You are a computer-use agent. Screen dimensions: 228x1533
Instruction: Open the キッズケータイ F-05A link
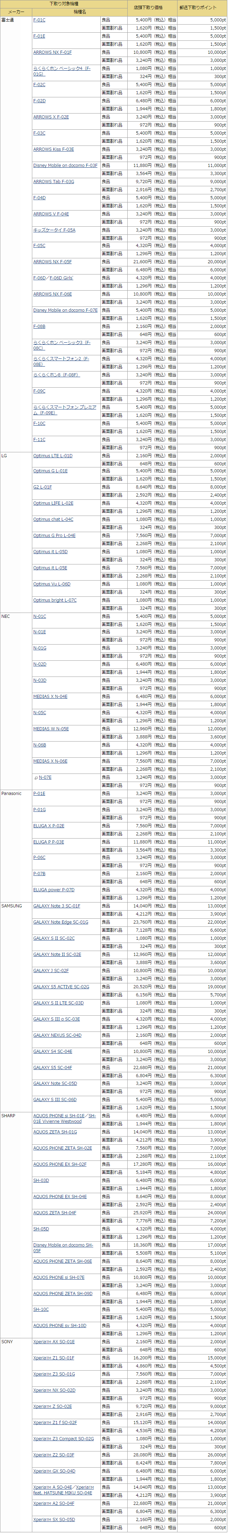click(x=54, y=230)
